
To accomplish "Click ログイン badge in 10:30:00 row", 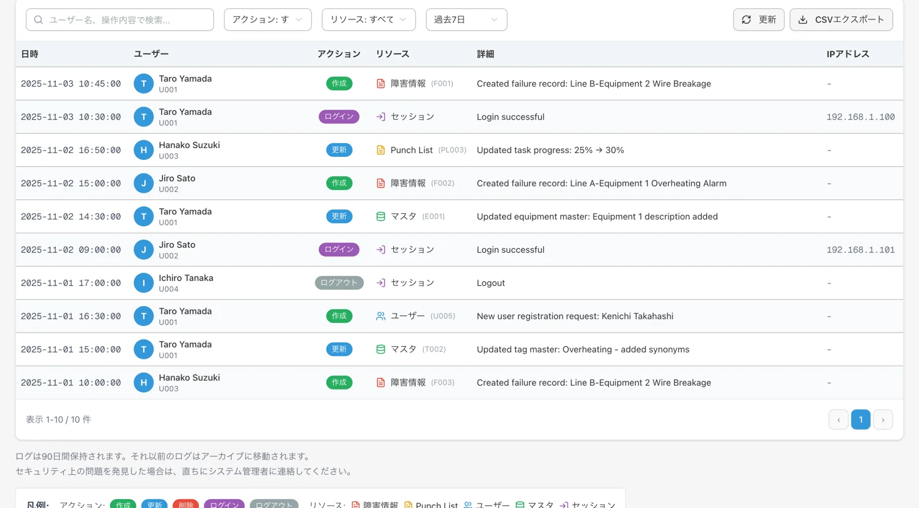I will pos(339,117).
